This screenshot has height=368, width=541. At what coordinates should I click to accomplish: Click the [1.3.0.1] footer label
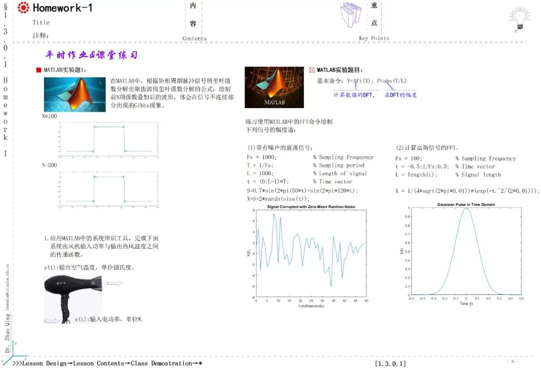tap(390, 363)
